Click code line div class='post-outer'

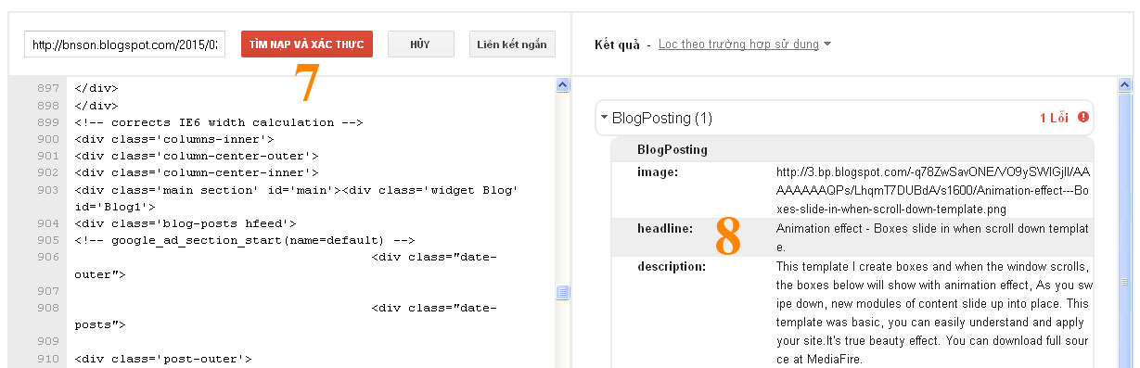[x=162, y=358]
